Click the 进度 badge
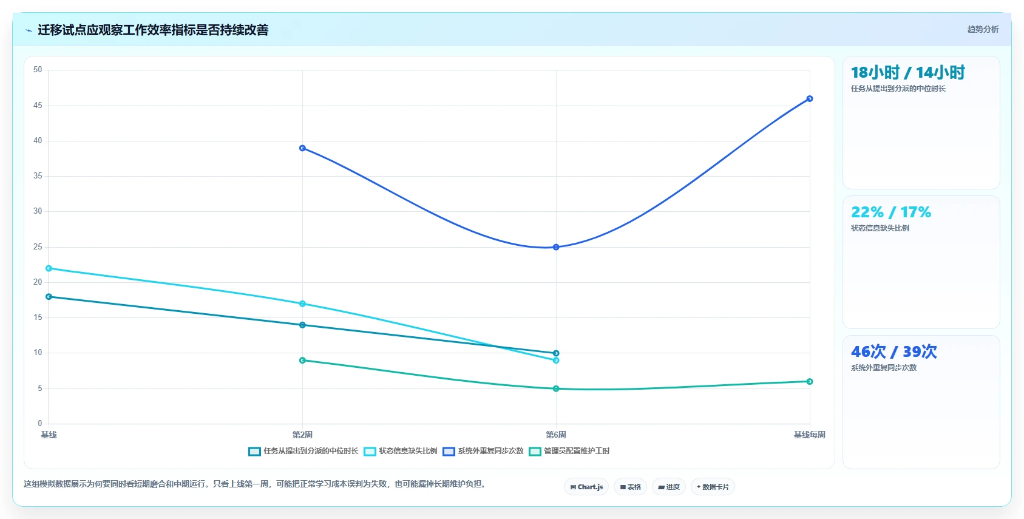This screenshot has width=1024, height=519. (669, 487)
